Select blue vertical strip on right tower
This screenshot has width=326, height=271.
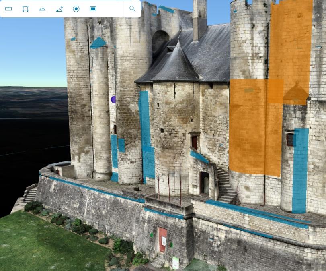[x=300, y=169]
